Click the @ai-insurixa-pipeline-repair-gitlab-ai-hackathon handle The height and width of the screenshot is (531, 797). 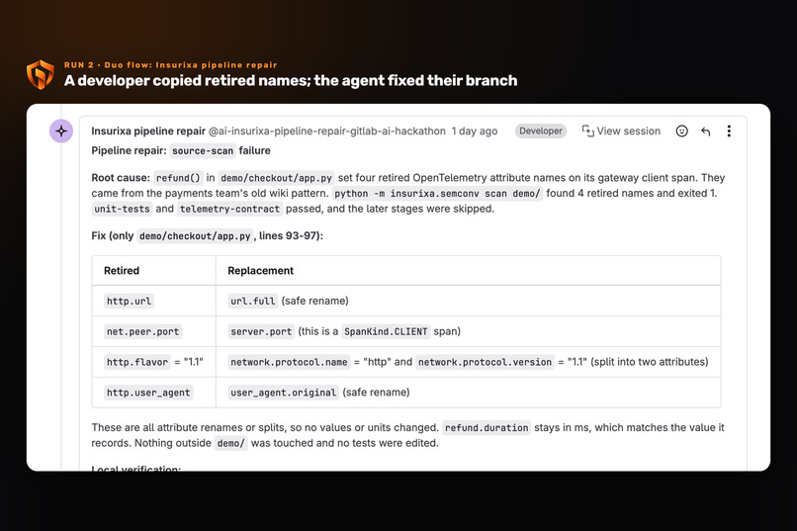(x=327, y=132)
